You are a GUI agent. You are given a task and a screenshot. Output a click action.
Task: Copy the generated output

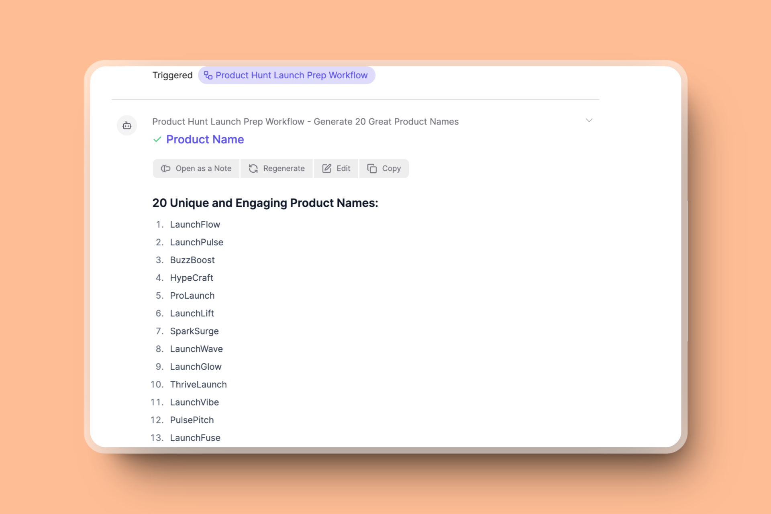pos(384,168)
